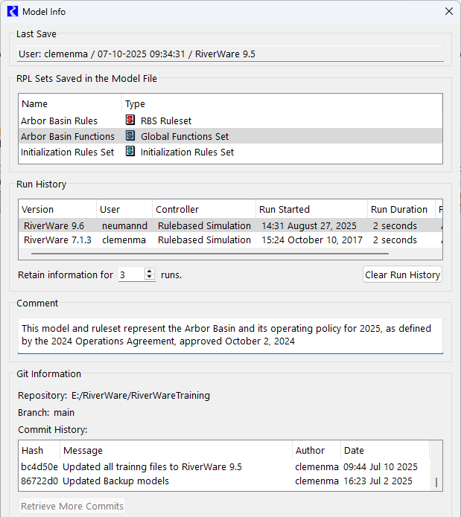Viewport: 461px width, 517px height.
Task: Select the Arbor Basin Rules row
Action: pyautogui.click(x=59, y=121)
